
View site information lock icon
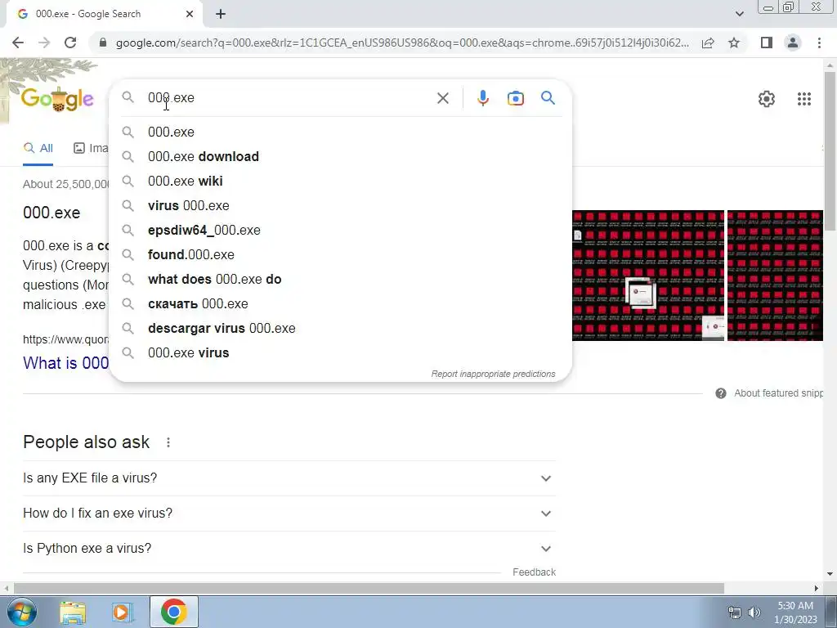[103, 43]
